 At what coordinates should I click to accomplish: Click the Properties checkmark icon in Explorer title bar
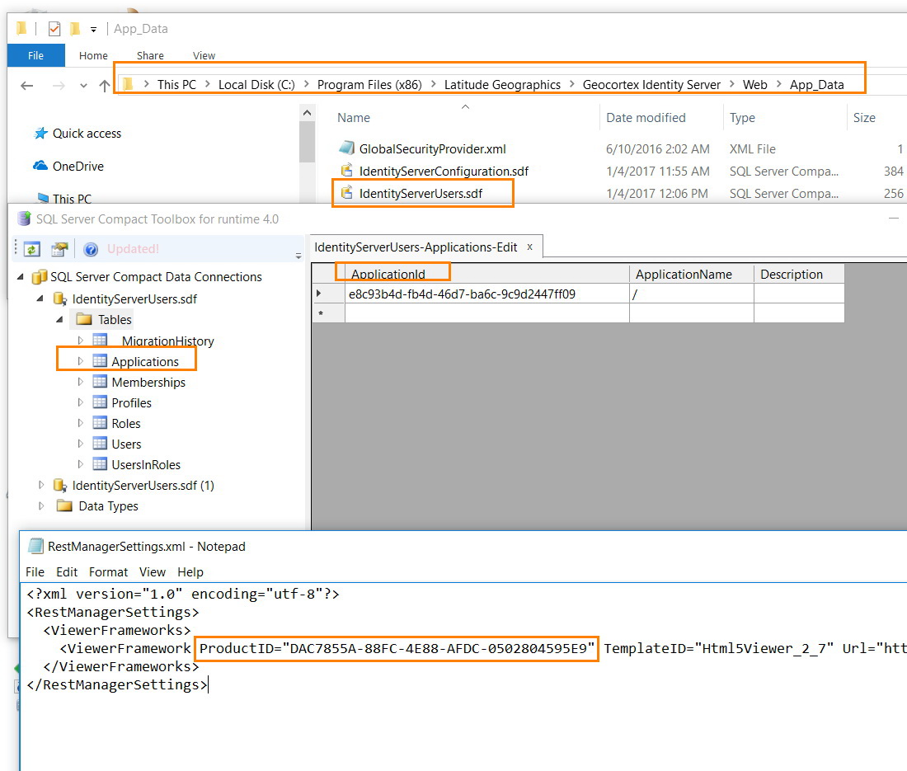point(54,28)
